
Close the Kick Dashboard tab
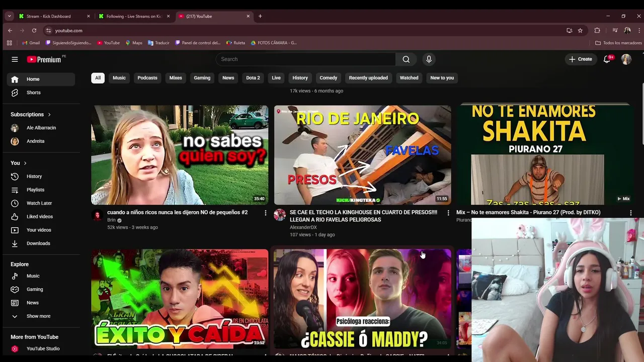point(89,16)
